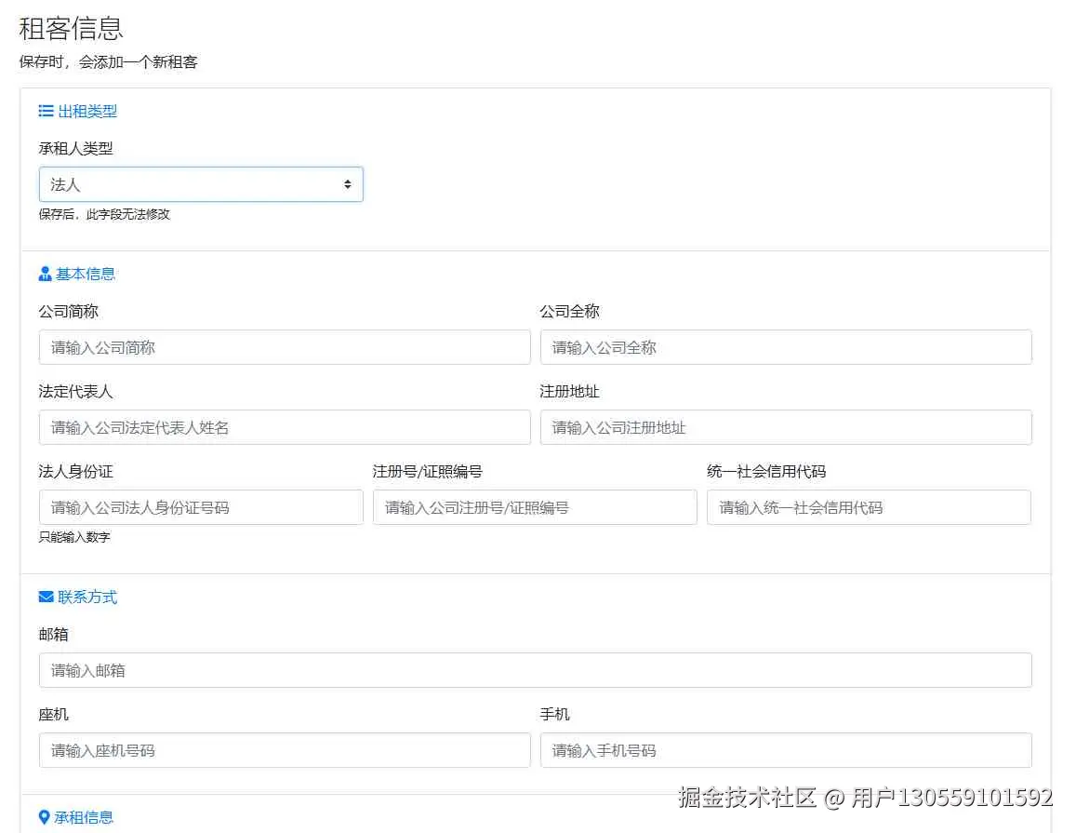Click the hint text 保存后，此字段无法修改
Screen dimensions: 1076x833
[104, 214]
